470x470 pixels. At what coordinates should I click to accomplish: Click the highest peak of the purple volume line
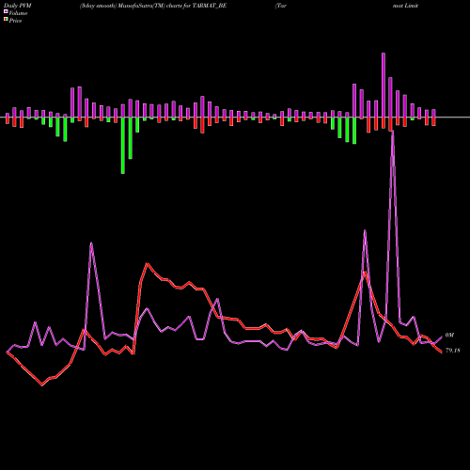(x=393, y=131)
